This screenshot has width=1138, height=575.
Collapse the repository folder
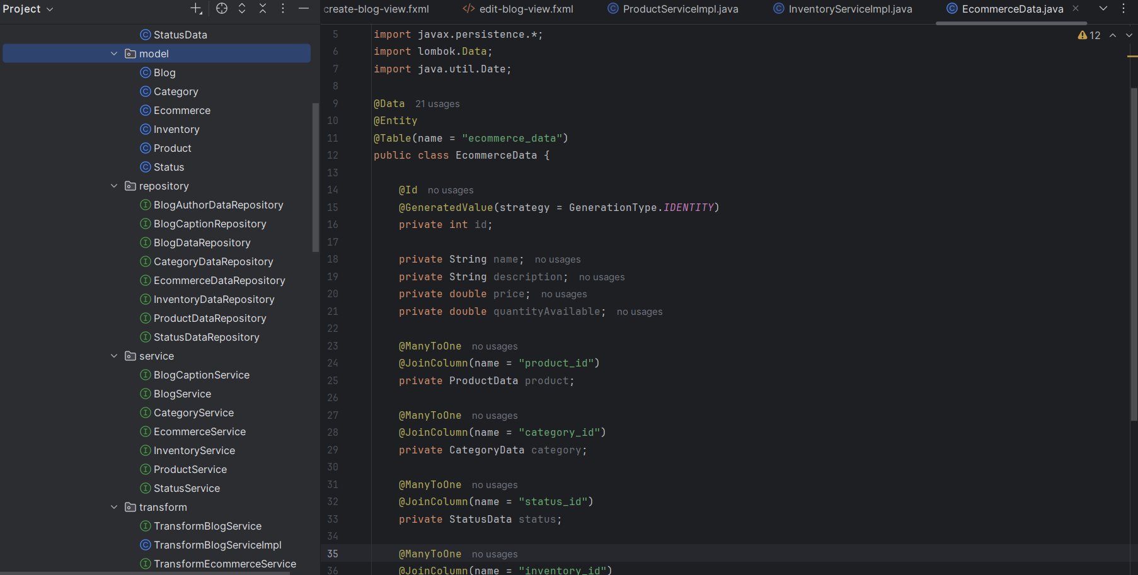pos(114,186)
